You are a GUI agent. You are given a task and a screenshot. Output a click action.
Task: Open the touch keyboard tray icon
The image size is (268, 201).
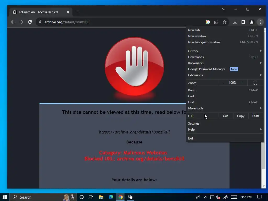pyautogui.click(x=234, y=197)
